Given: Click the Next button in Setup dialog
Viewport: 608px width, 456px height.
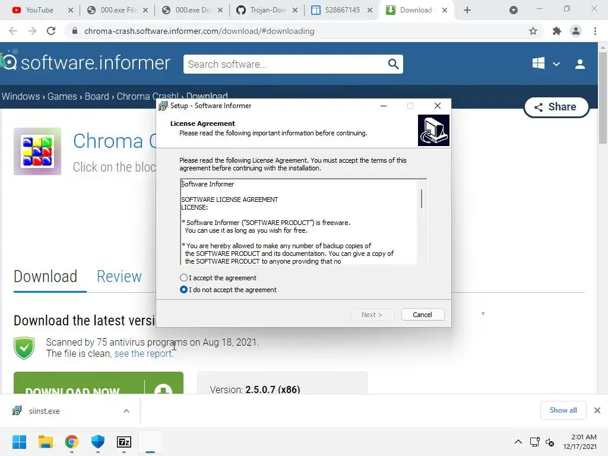Looking at the screenshot, I should pos(372,315).
